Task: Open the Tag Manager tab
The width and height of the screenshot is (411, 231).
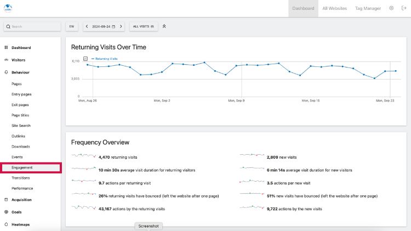Action: (x=368, y=8)
